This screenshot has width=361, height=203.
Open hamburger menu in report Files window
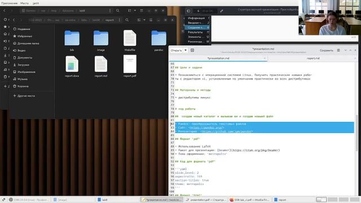coord(151,20)
